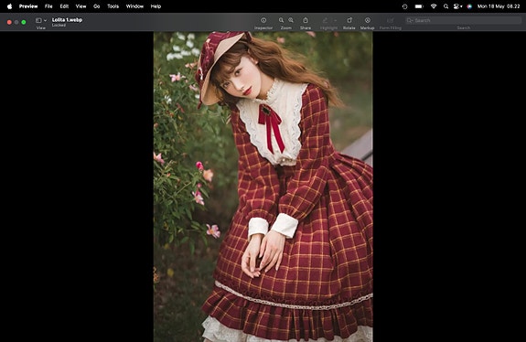This screenshot has height=342, width=526.
Task: Open the Window menu
Action: [x=134, y=6]
